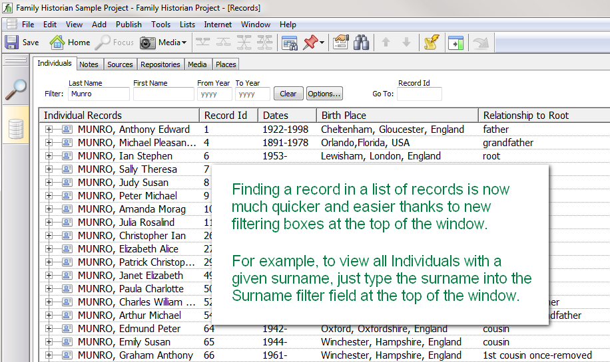Click the scroll with lightning bolt icon
This screenshot has width=610, height=362.
(x=432, y=43)
